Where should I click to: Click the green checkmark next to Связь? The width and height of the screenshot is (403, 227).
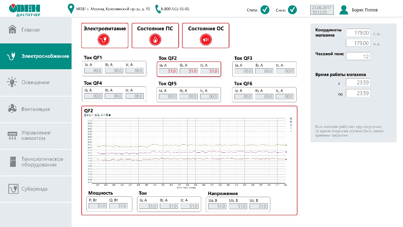(x=293, y=10)
